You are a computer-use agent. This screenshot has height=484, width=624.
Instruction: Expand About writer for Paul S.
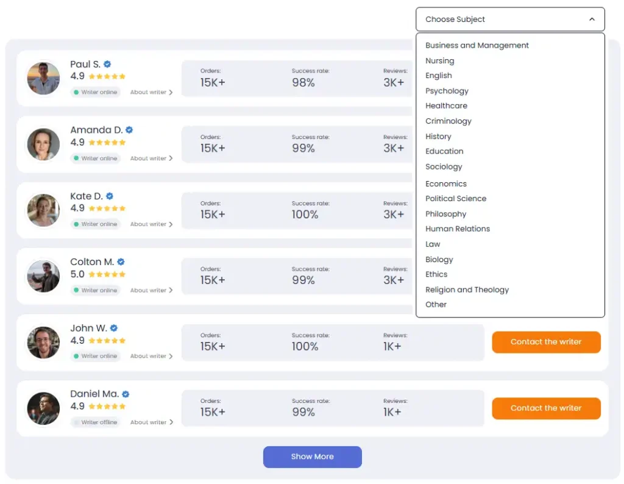pyautogui.click(x=151, y=93)
